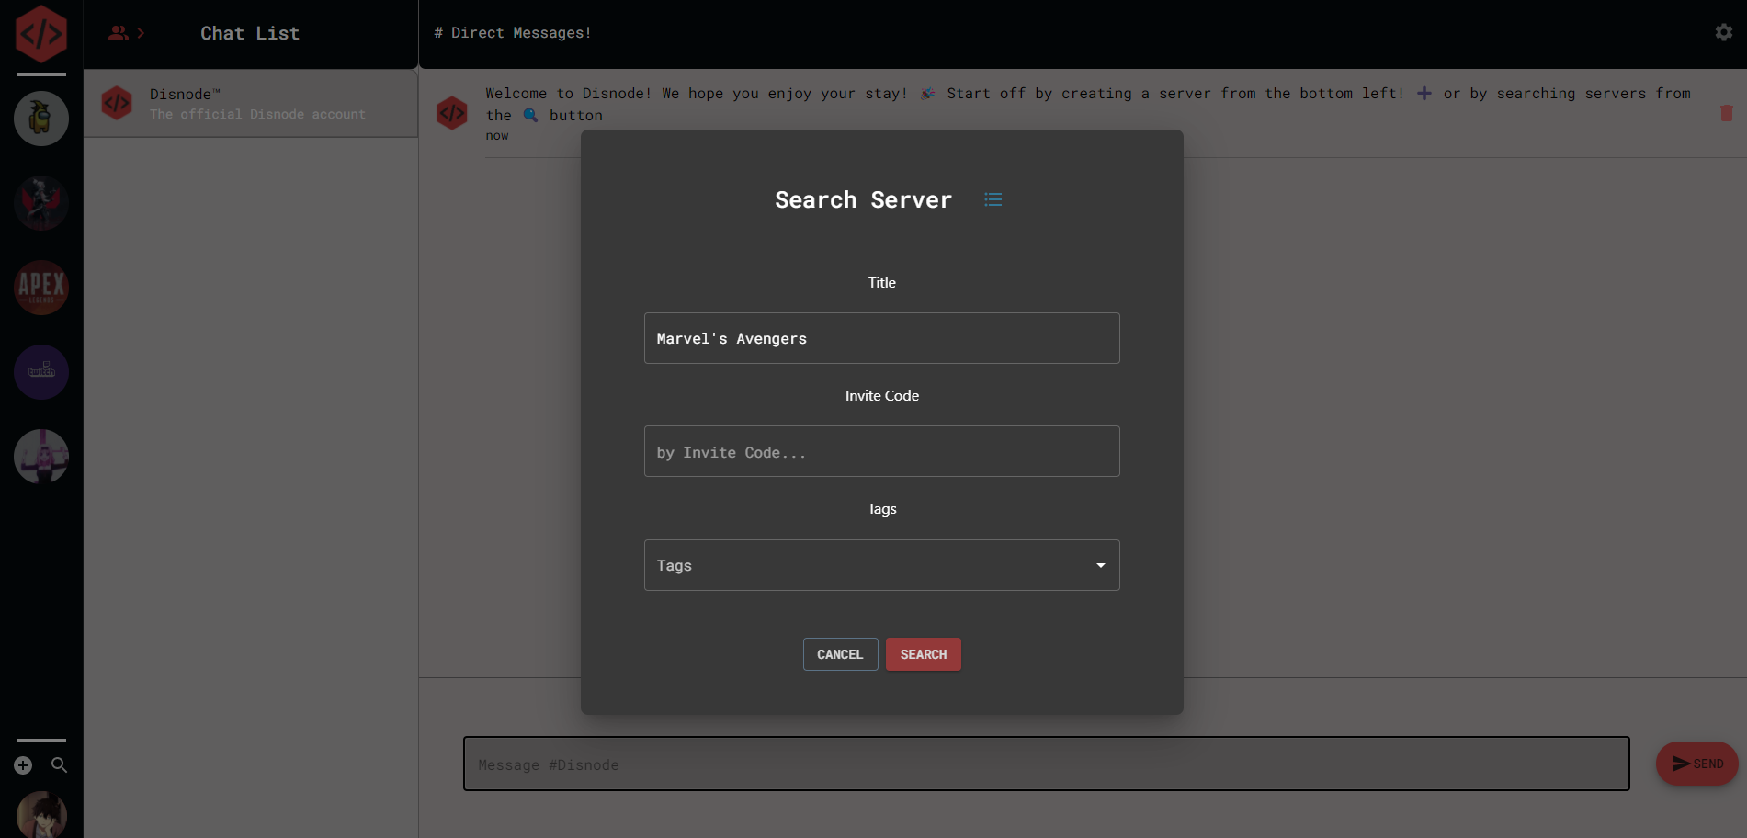The width and height of the screenshot is (1747, 838).
Task: Open the red anime character server icon
Action: click(x=41, y=203)
